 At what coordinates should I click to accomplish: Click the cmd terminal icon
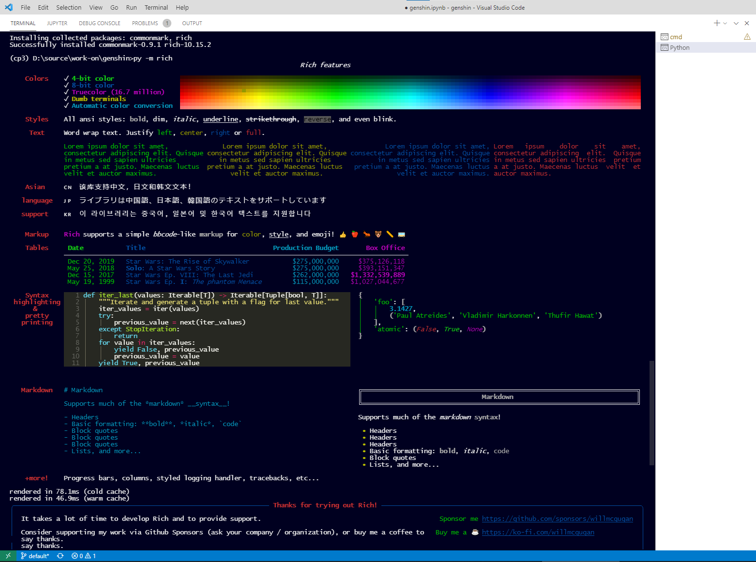665,37
